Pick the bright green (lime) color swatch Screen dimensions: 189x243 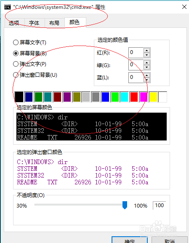[115, 97]
